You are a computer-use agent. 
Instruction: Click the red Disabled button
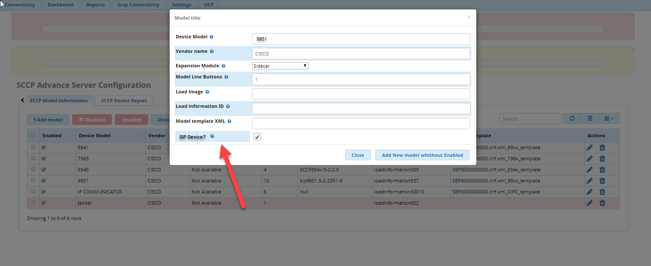(92, 120)
